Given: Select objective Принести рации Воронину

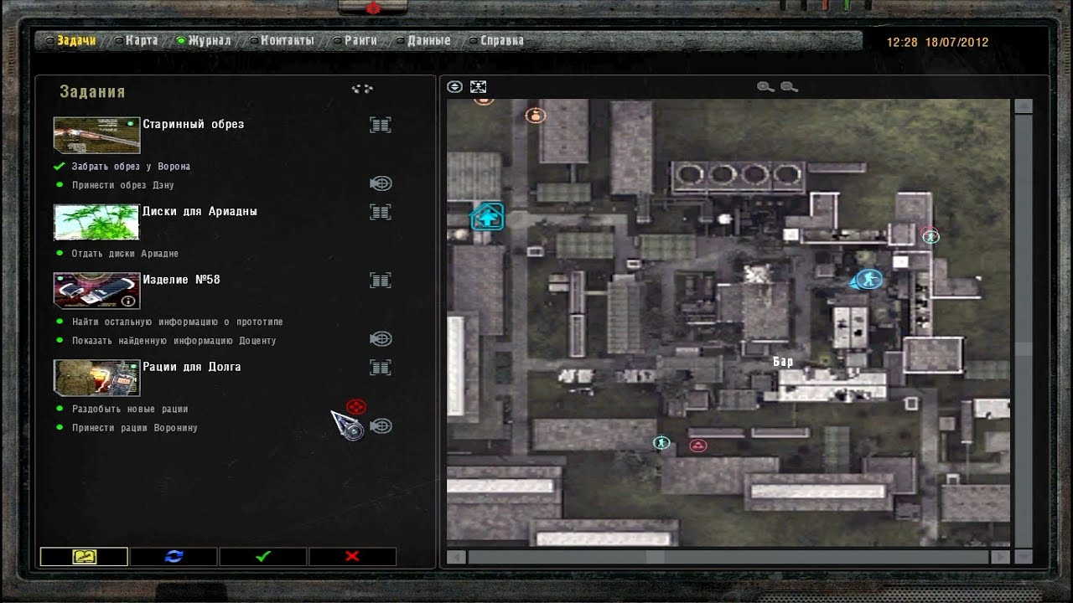Looking at the screenshot, I should pyautogui.click(x=134, y=428).
